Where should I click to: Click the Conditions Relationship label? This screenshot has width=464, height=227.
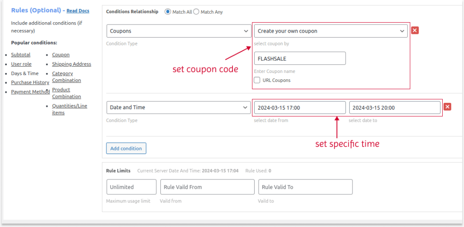132,12
